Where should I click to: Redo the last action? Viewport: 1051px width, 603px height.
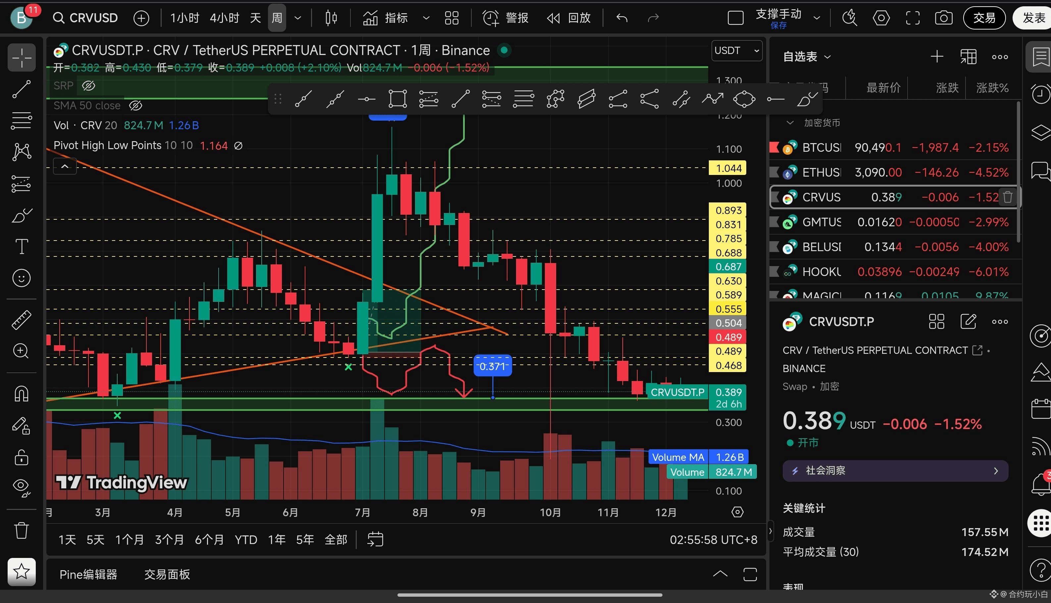click(x=653, y=18)
